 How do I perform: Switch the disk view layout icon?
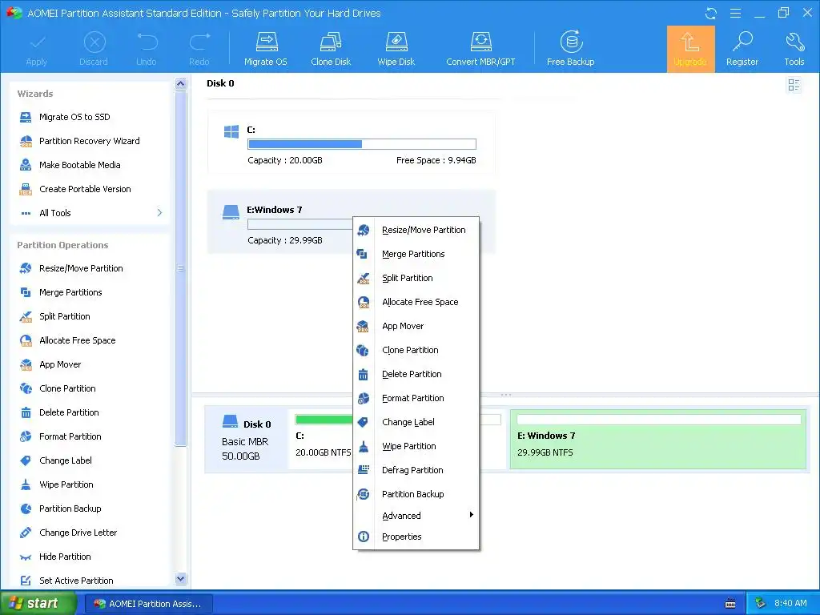(794, 85)
